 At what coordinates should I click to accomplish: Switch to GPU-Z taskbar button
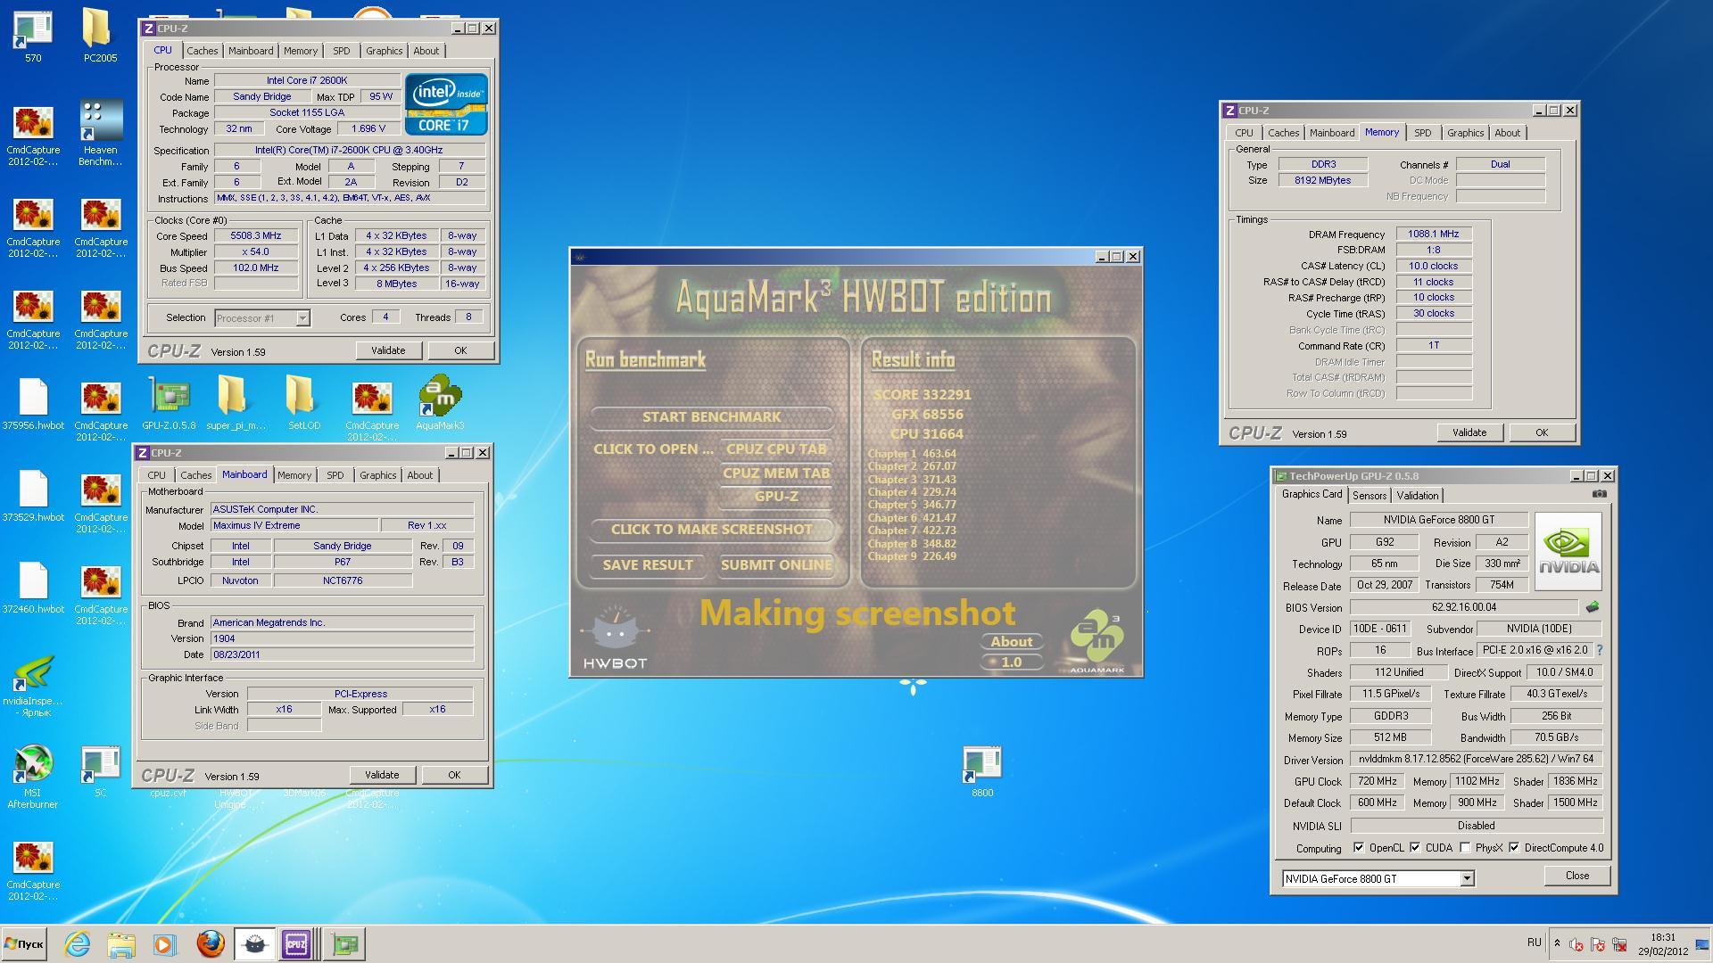click(x=344, y=943)
